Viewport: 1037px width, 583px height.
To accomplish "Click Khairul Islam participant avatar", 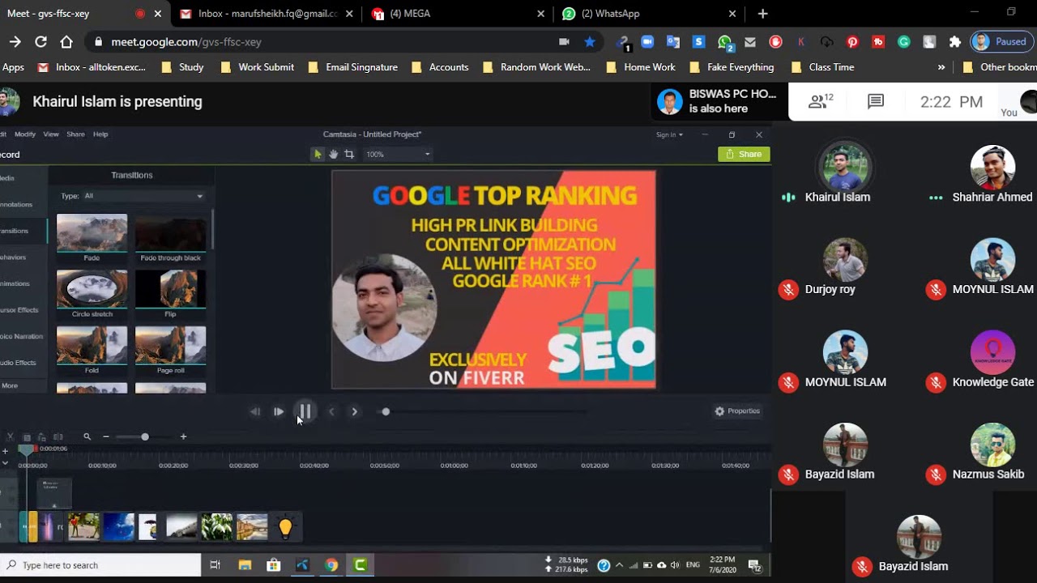I will (845, 168).
